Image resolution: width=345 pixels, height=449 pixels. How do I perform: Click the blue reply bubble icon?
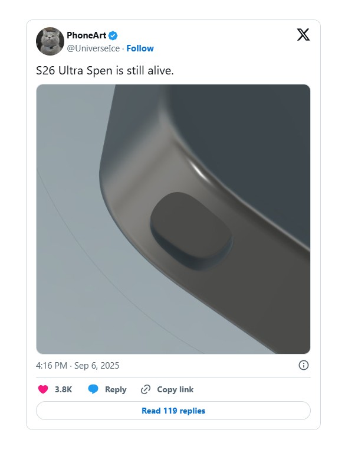point(93,389)
